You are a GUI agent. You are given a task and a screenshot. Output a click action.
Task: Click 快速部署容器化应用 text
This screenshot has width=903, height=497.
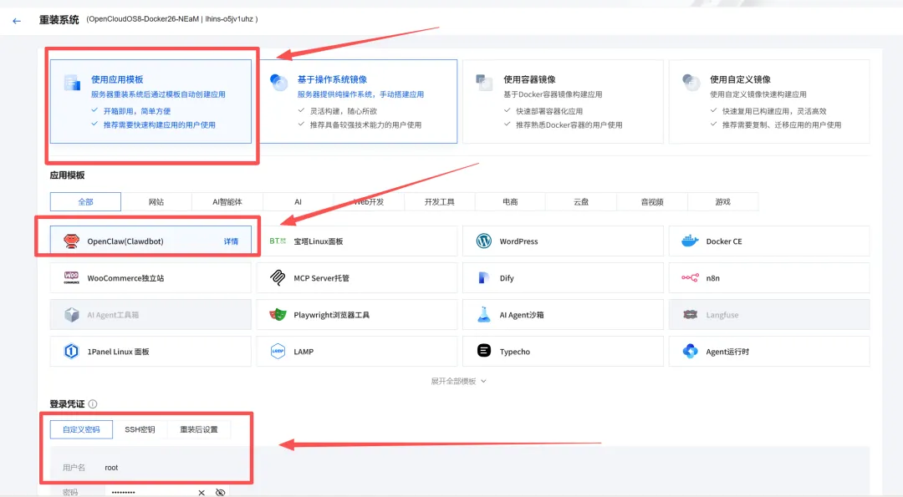tap(549, 111)
